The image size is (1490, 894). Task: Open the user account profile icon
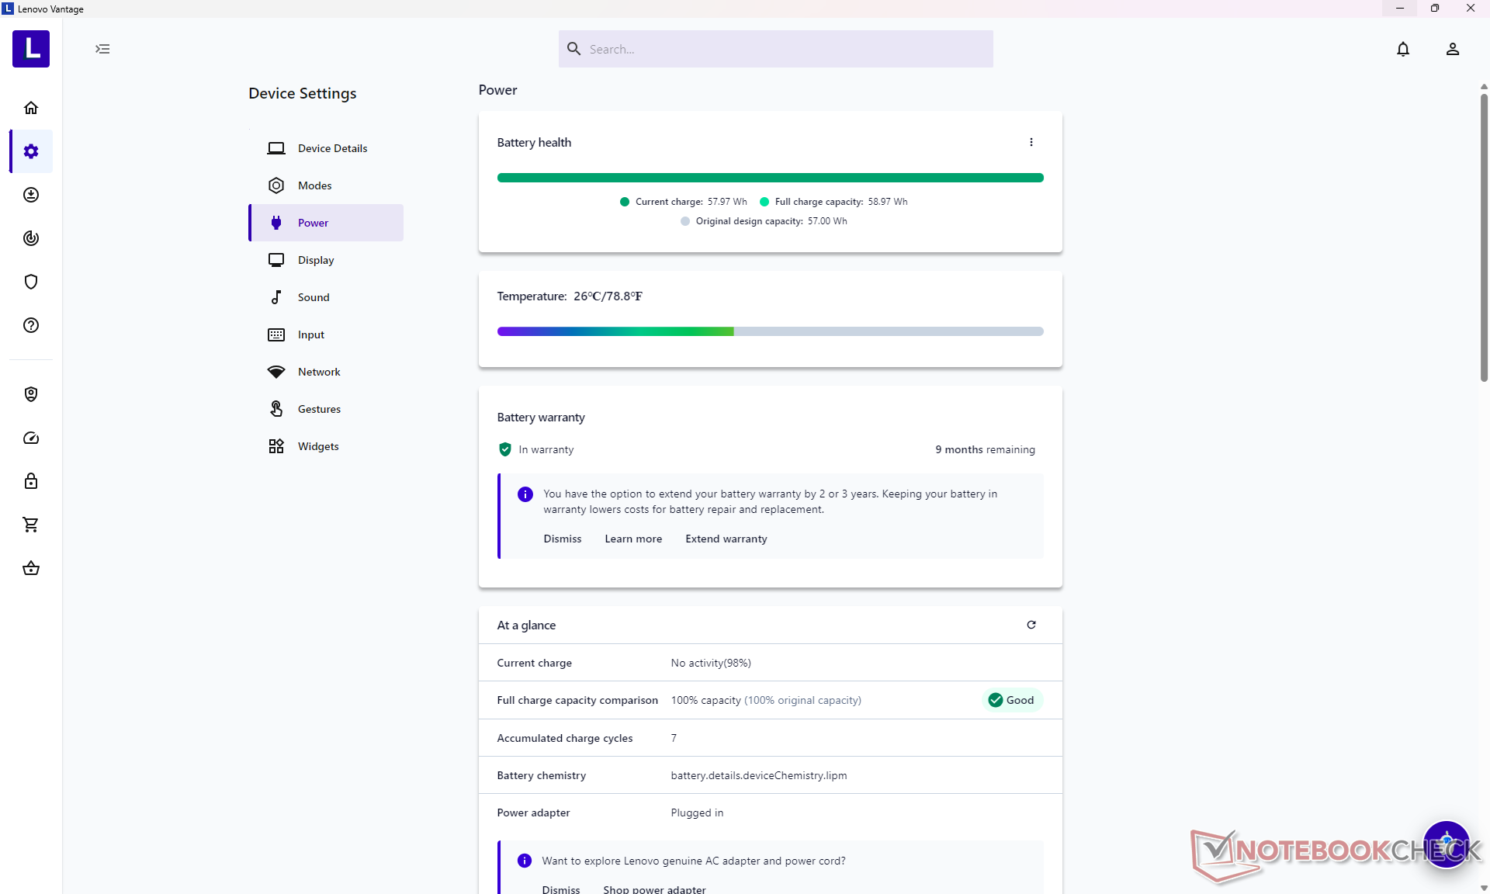click(x=1452, y=49)
